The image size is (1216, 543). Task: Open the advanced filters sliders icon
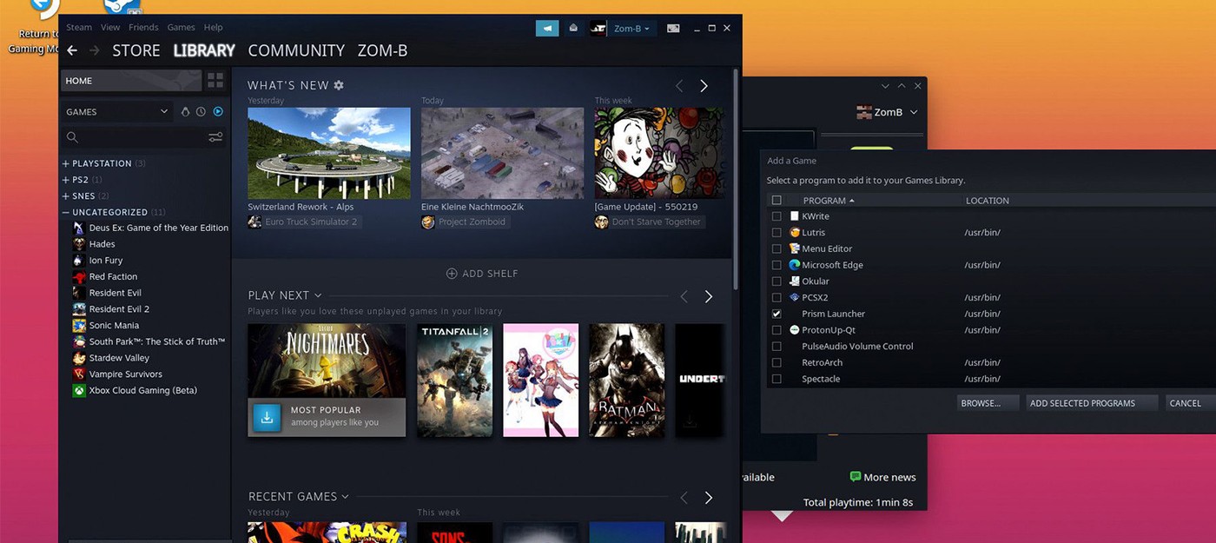(215, 137)
